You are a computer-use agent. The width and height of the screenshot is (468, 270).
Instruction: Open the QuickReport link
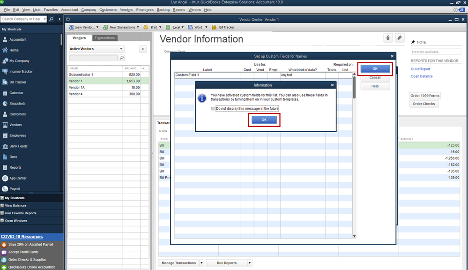[420, 69]
